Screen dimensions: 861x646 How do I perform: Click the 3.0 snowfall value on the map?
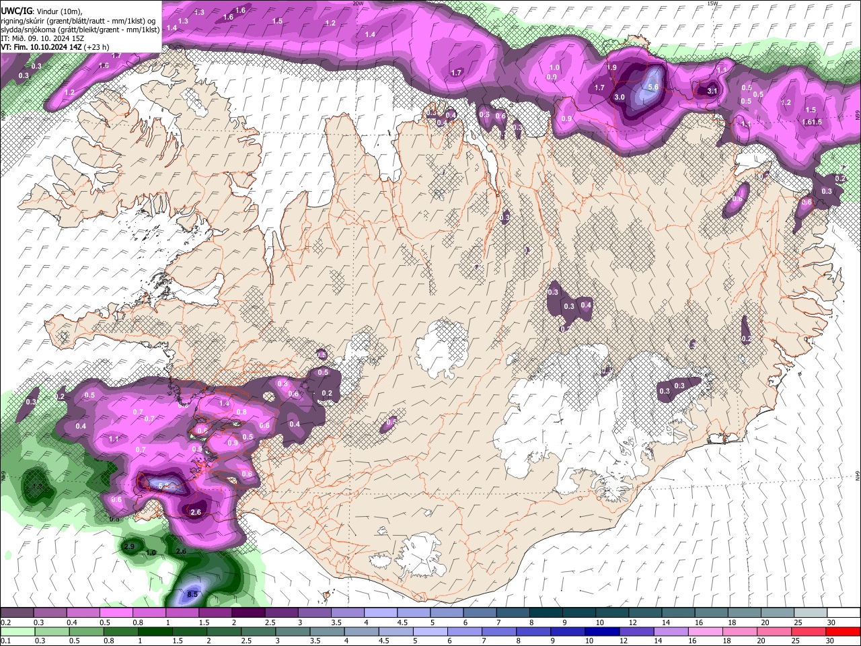(620, 98)
